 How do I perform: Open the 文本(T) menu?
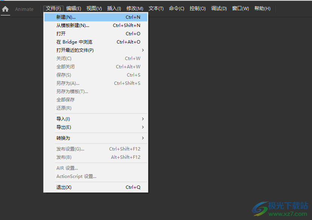(156, 9)
